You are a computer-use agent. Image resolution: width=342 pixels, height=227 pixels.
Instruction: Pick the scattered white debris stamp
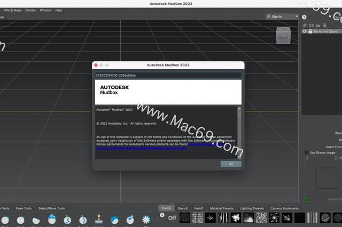274,218
